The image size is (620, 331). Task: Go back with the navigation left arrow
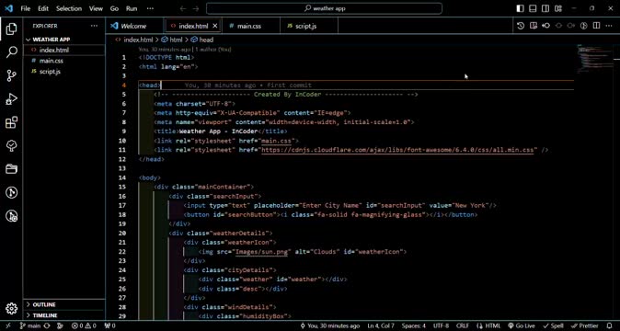(183, 8)
